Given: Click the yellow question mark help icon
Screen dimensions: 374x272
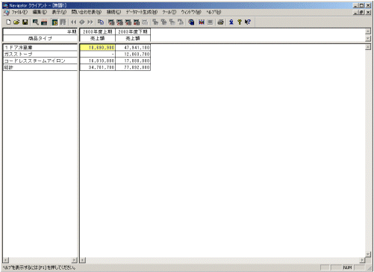Looking at the screenshot, I should (x=240, y=22).
